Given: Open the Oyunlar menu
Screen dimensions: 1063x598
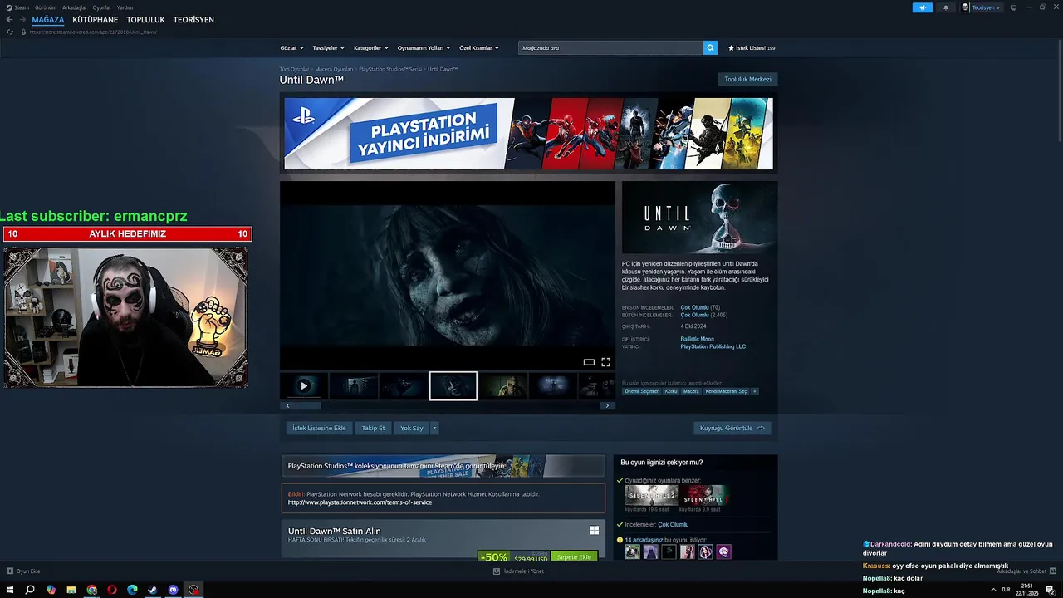Looking at the screenshot, I should click(x=101, y=7).
